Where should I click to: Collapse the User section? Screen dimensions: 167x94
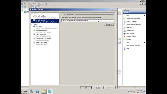coord(32,24)
